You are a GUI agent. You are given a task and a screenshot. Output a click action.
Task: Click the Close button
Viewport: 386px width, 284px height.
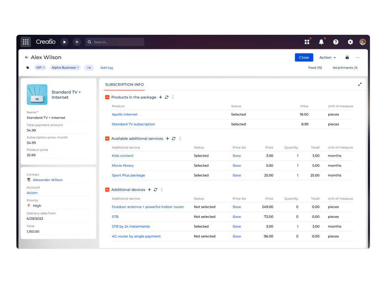coord(304,57)
